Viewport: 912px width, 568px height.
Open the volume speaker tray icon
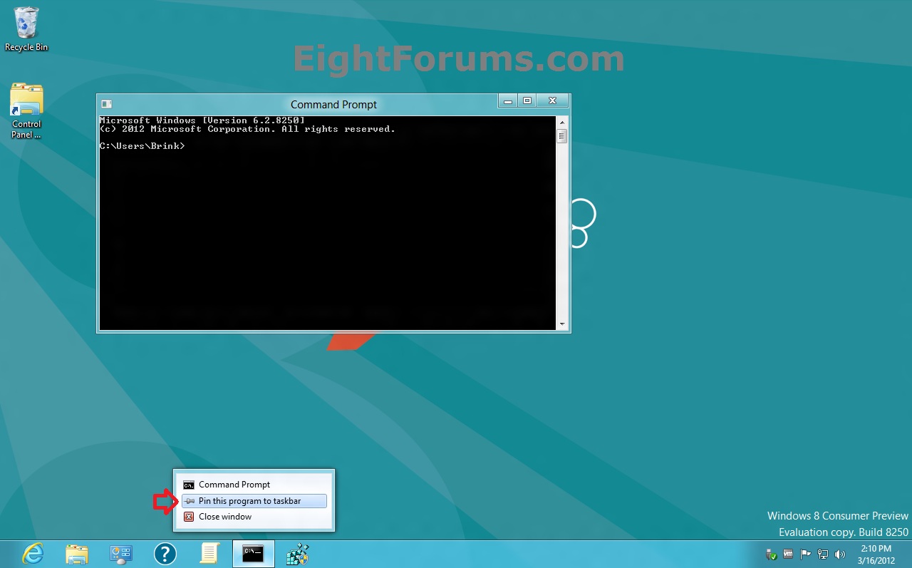[840, 554]
